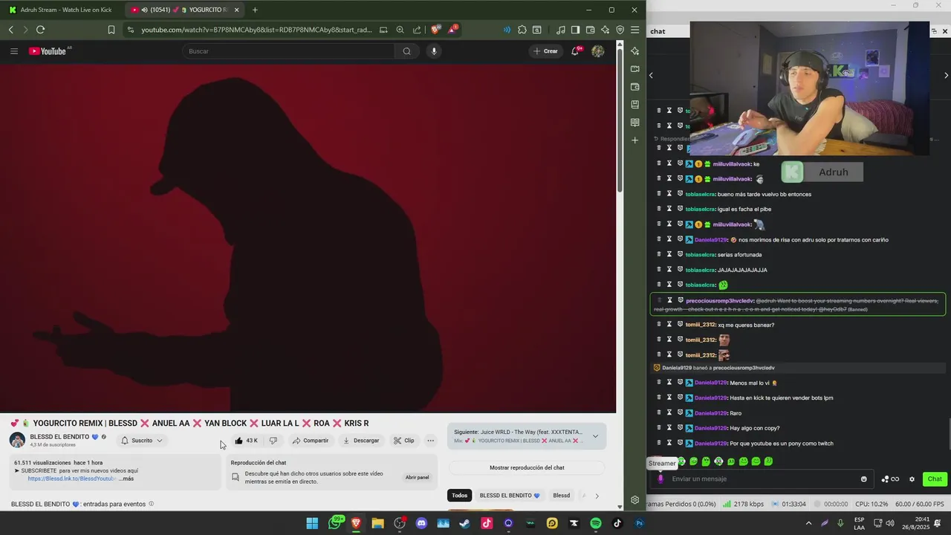Collapse chat with left arrow
This screenshot has height=535, width=951.
click(x=652, y=75)
